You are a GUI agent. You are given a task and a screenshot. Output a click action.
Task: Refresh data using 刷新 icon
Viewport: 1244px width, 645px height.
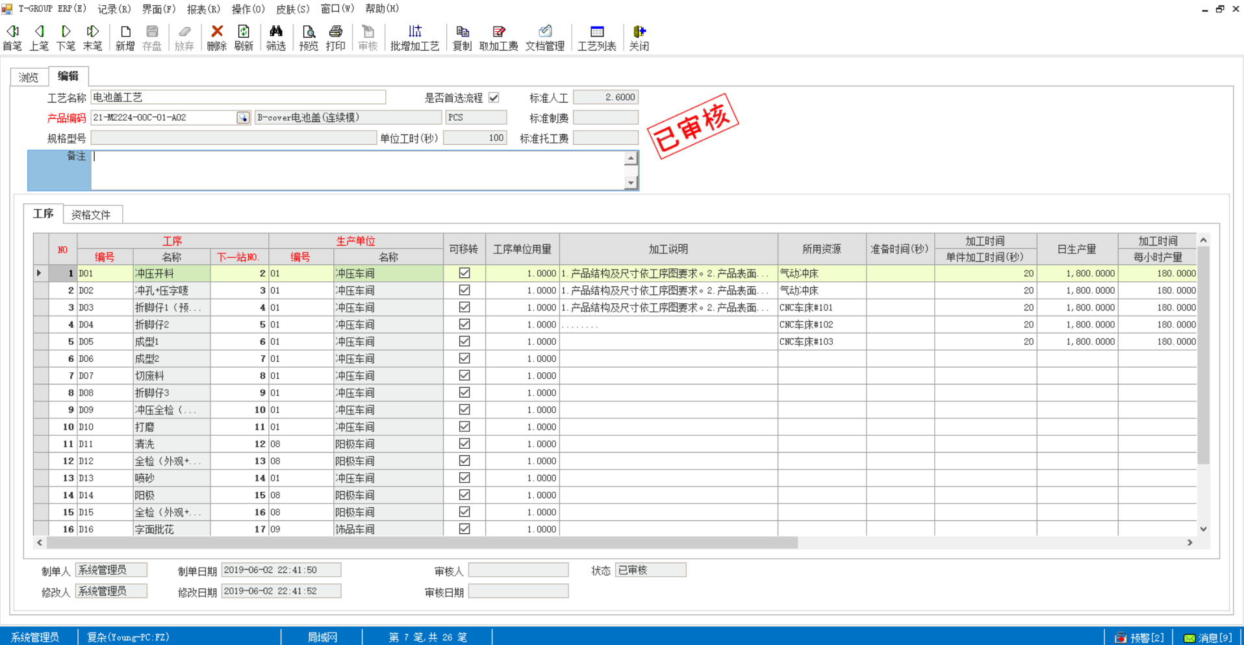[x=244, y=38]
